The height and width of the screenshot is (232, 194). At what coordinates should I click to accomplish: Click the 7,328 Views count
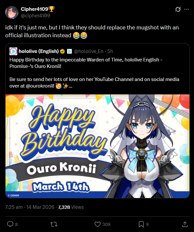(71, 207)
